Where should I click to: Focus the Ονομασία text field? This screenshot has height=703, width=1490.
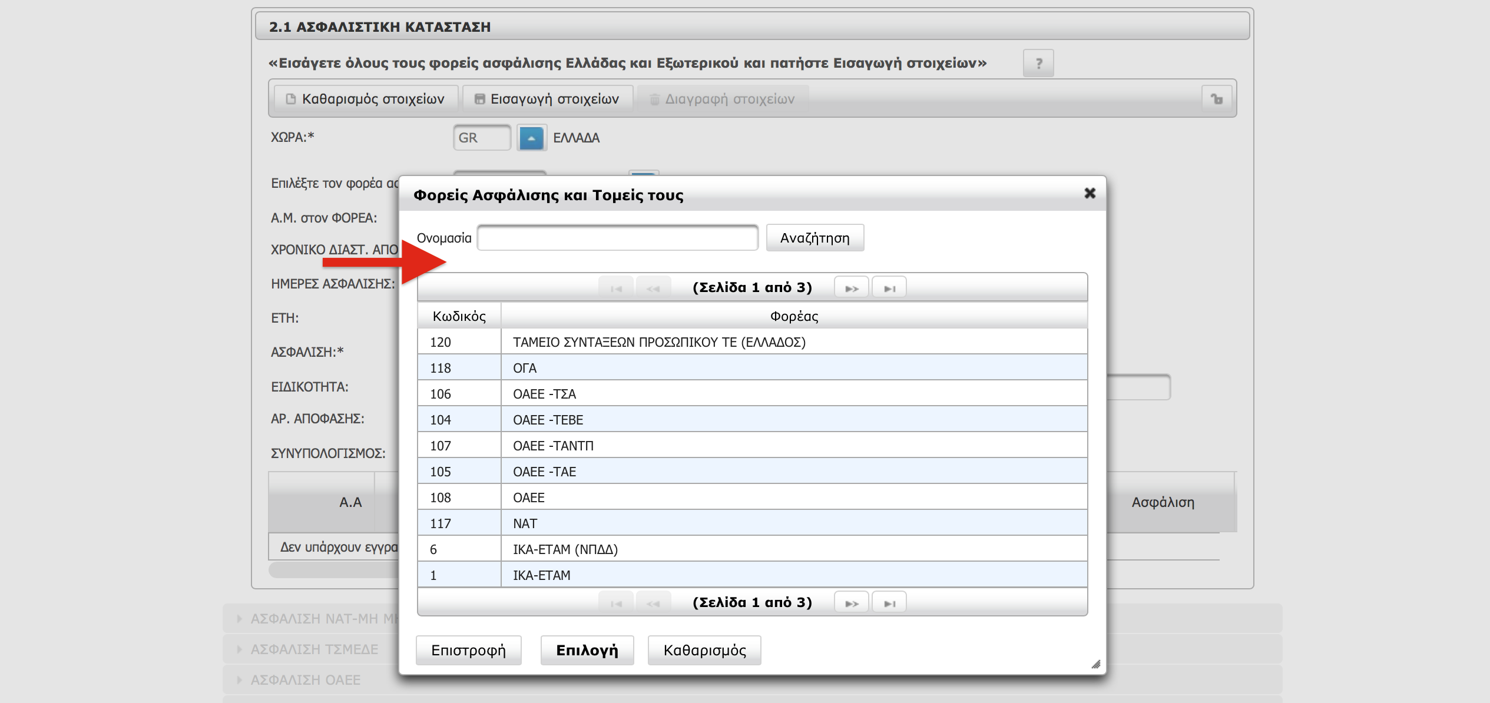(x=617, y=238)
